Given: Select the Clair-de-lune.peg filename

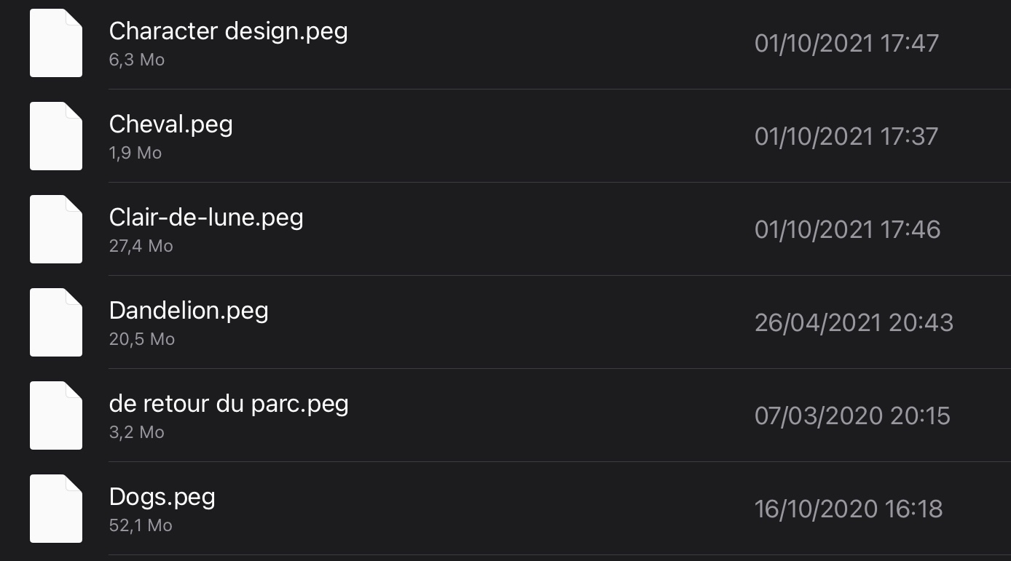Looking at the screenshot, I should pos(206,217).
